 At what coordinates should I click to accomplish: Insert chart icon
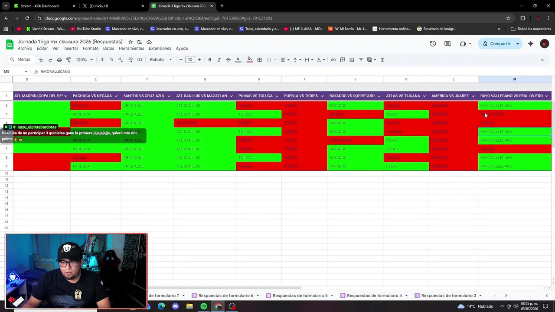(x=352, y=60)
